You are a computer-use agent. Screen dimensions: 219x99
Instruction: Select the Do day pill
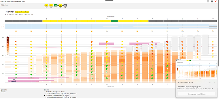[46, 5]
